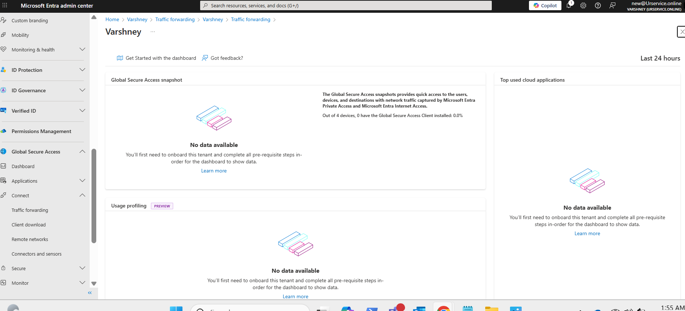Screen dimensions: 685x311
Task: Collapse the Global Secure Access section
Action: click(82, 151)
